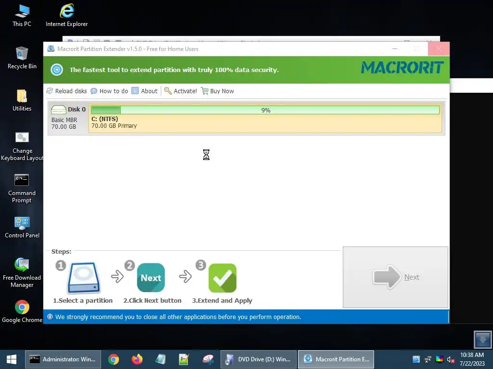Click Macrorit Partition E... taskbar button
The height and width of the screenshot is (369, 493).
click(x=336, y=359)
